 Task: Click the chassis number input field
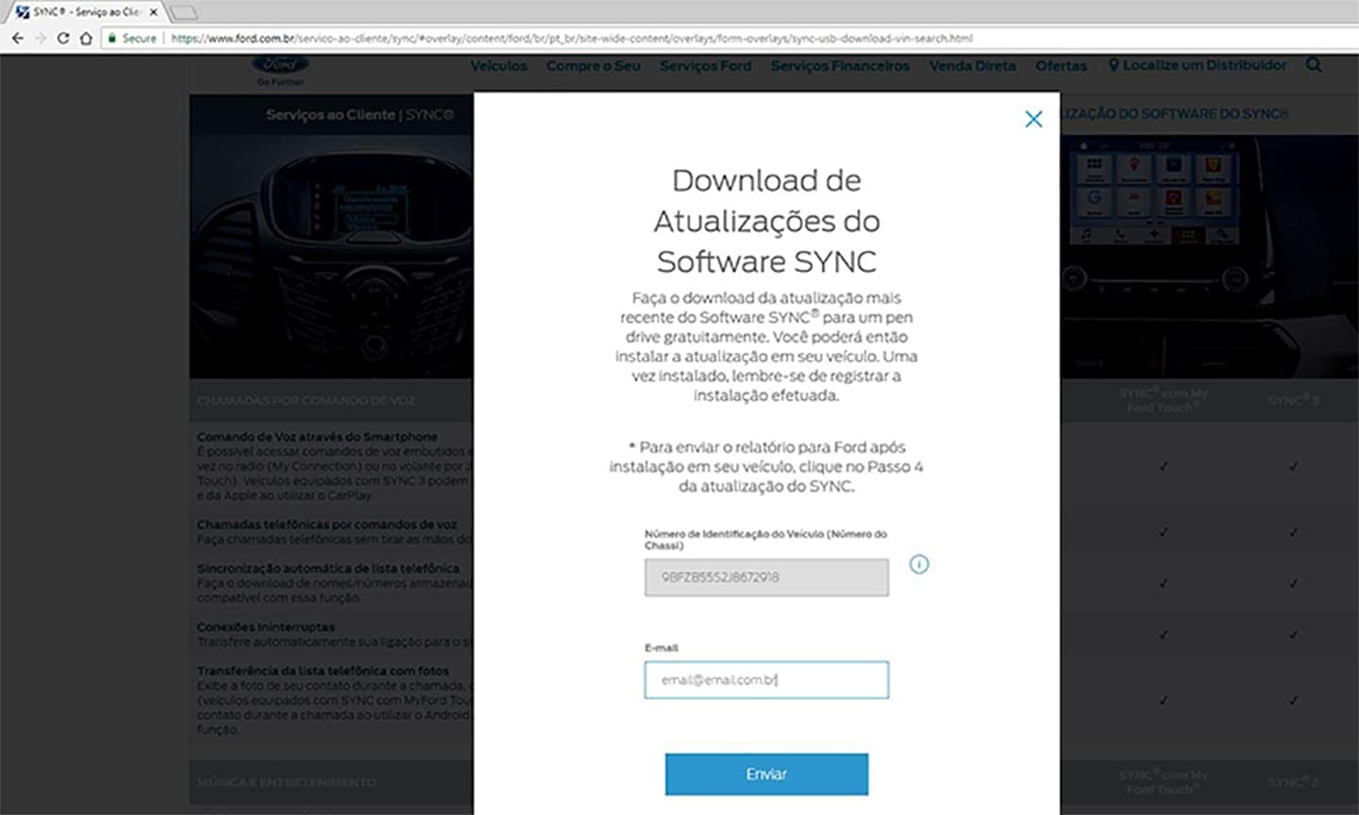point(766,577)
